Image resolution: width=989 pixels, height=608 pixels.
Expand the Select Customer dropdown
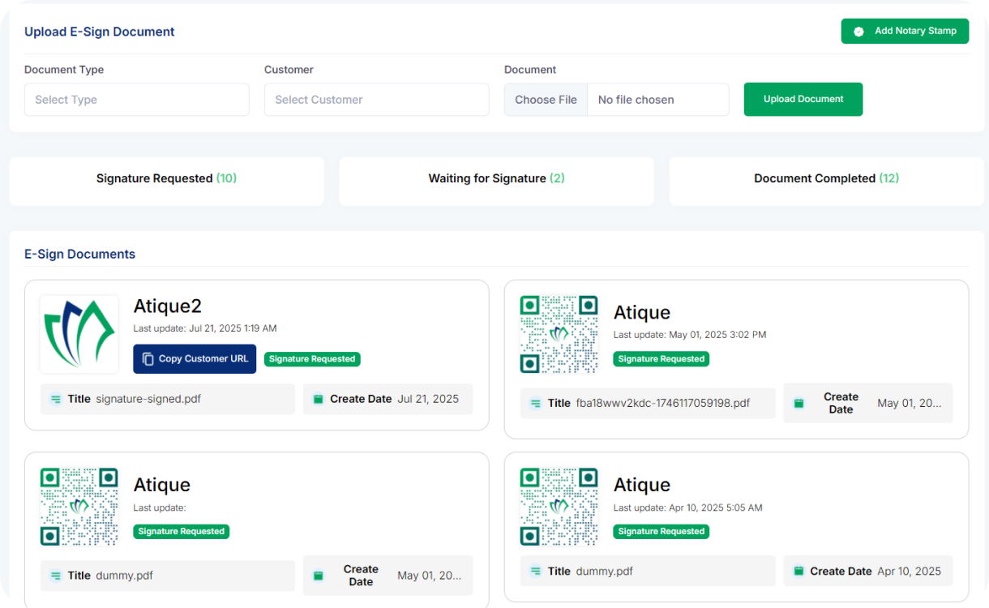click(x=376, y=100)
